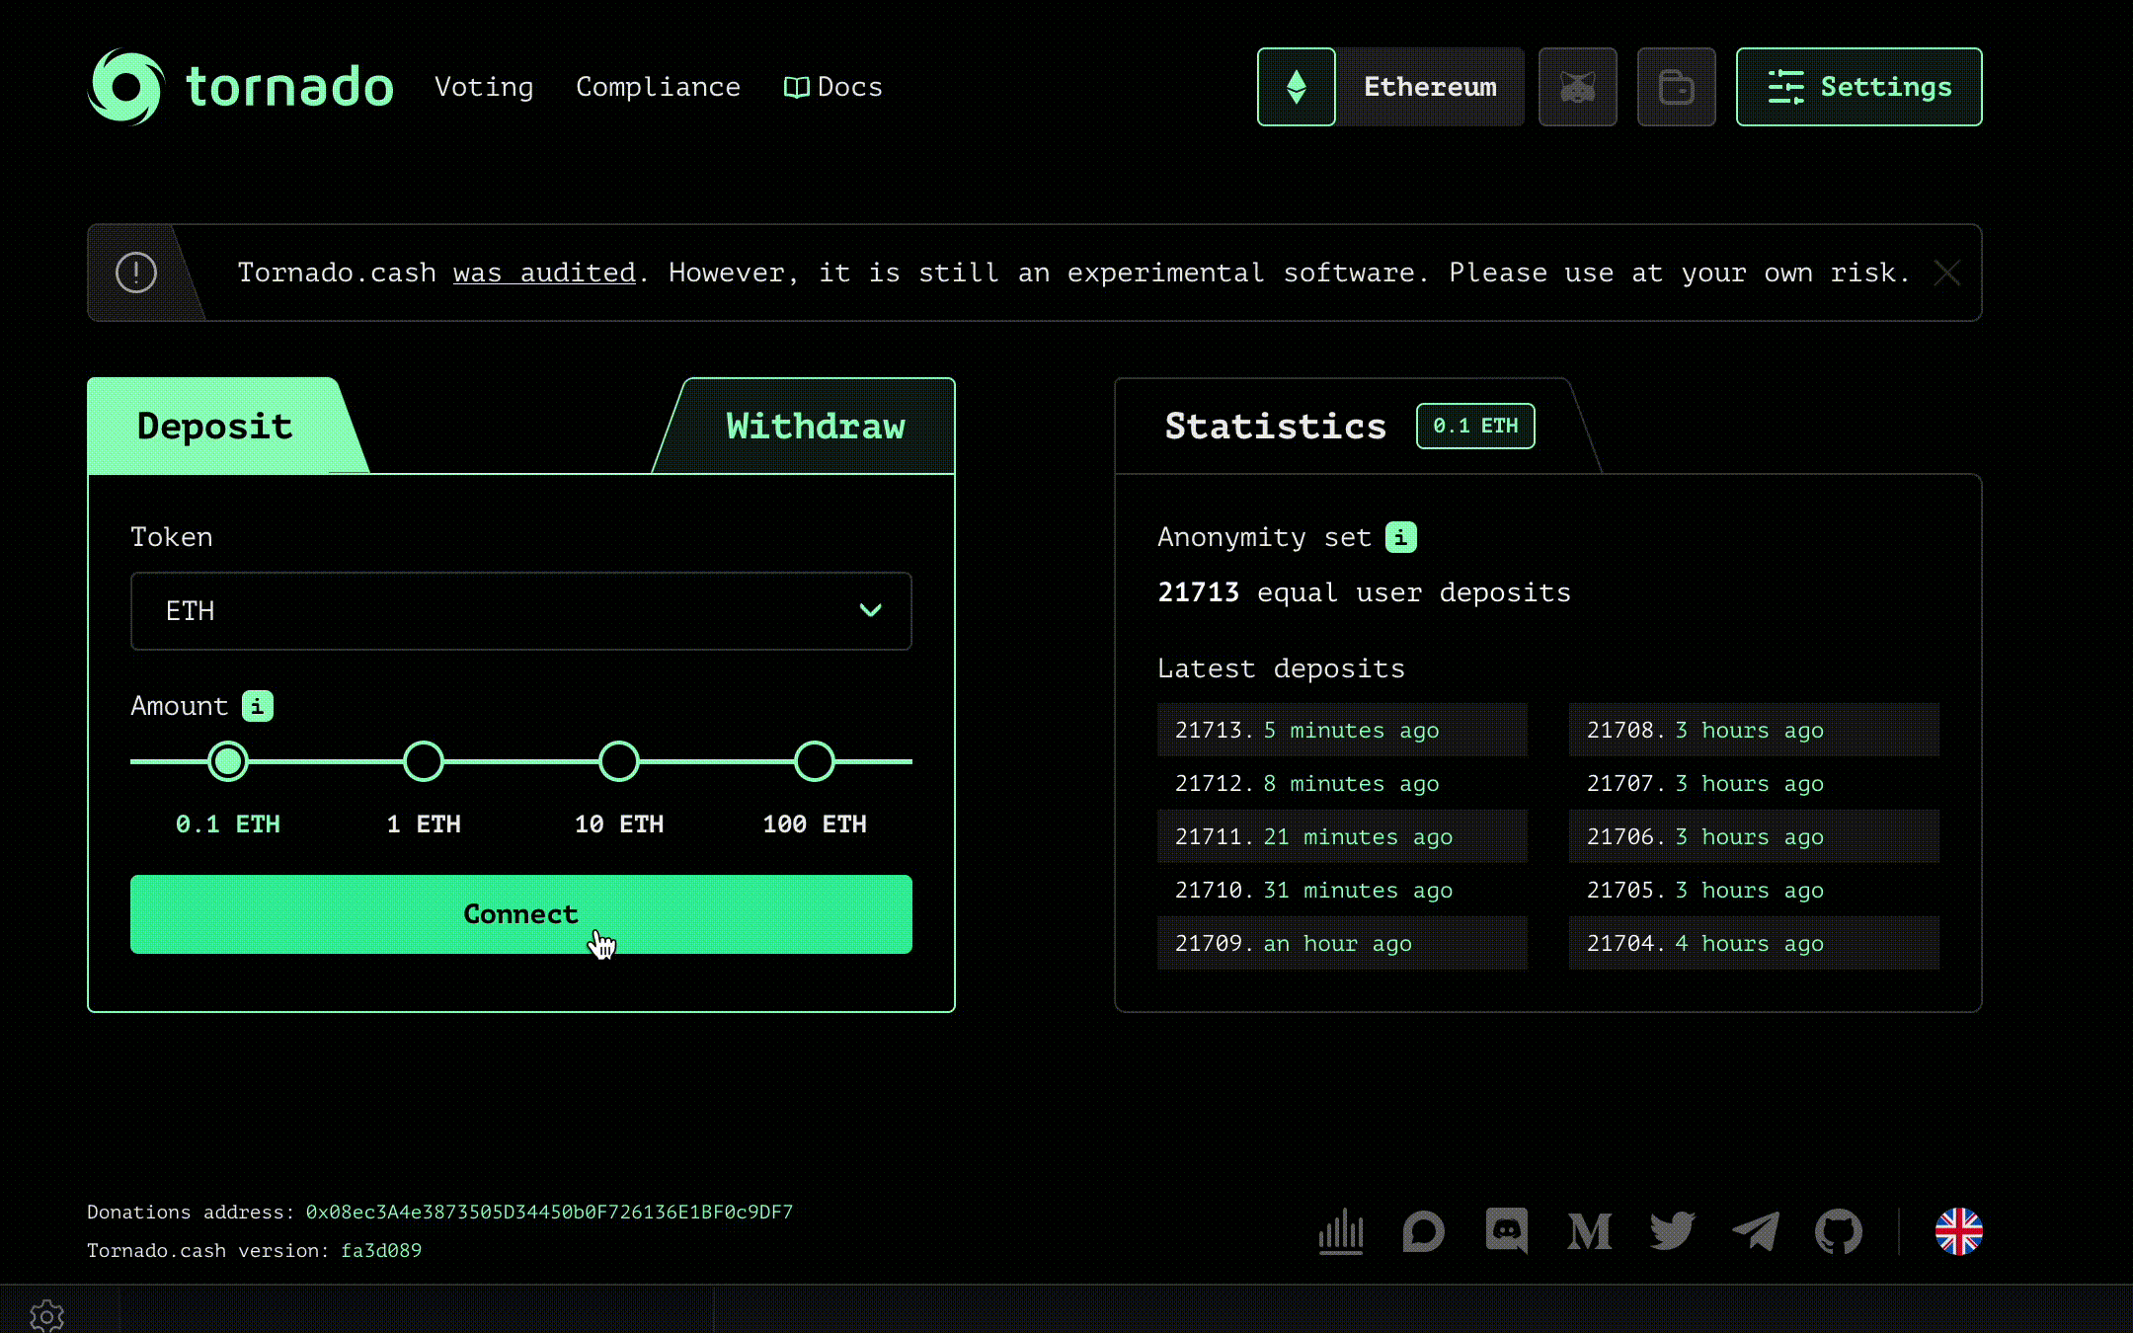Click the GitHub repository icon
2133x1333 pixels.
tap(1838, 1231)
